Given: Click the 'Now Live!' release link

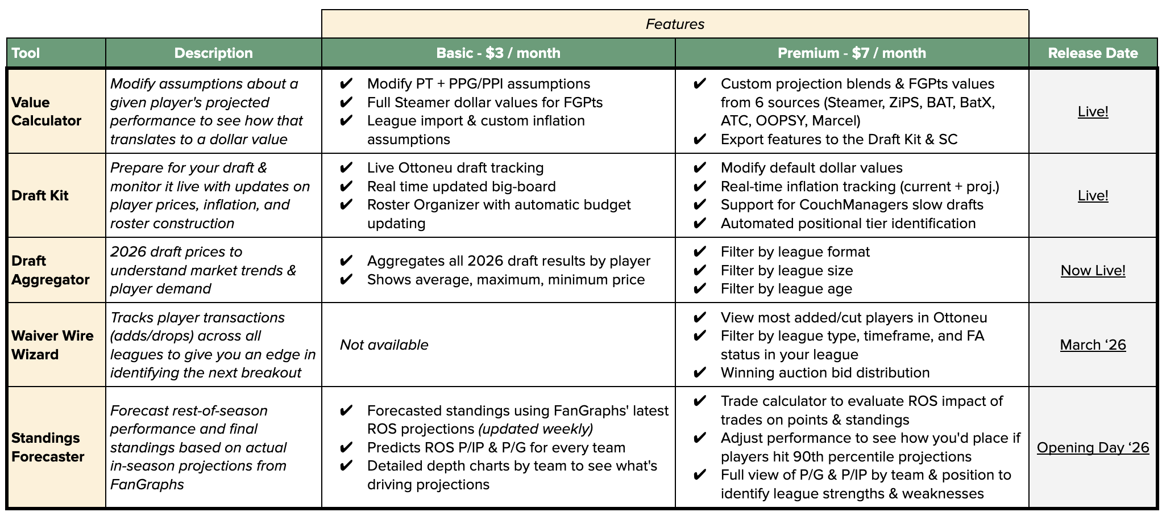Looking at the screenshot, I should tap(1092, 270).
